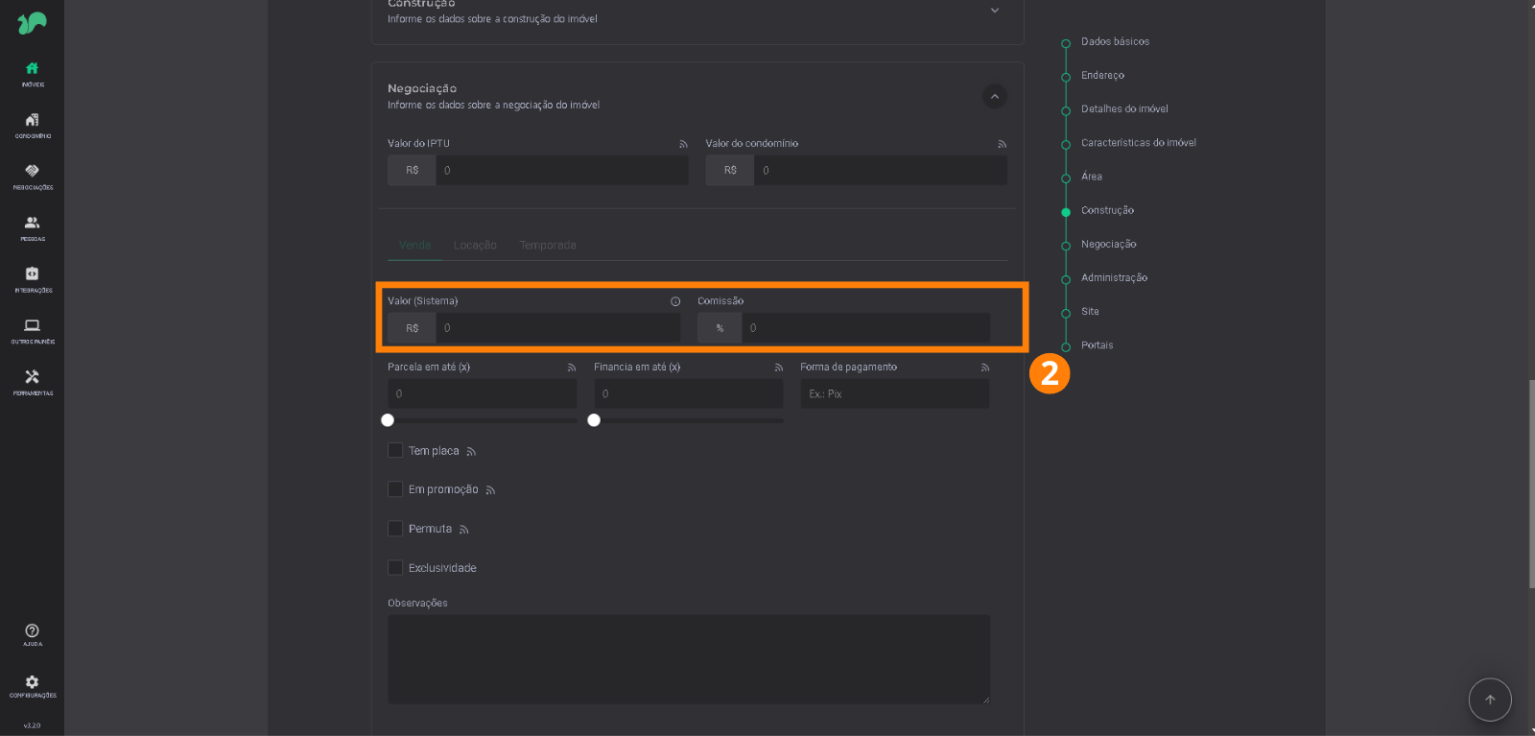Check the Tem placa checkbox

pyautogui.click(x=394, y=450)
